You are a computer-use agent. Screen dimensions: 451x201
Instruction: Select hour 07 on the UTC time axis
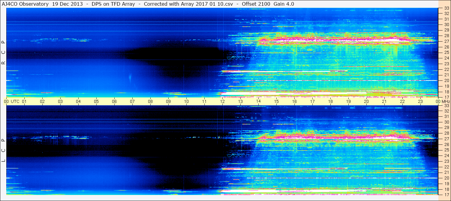[132, 101]
